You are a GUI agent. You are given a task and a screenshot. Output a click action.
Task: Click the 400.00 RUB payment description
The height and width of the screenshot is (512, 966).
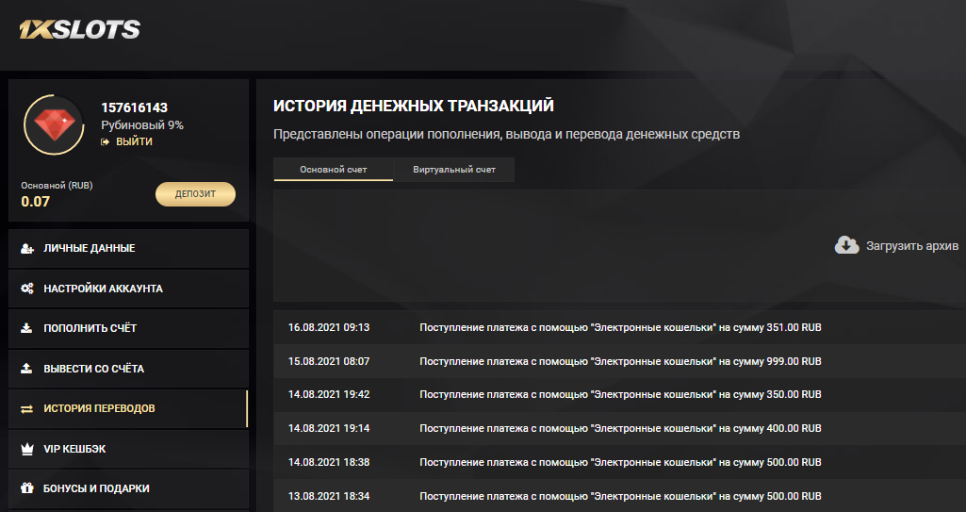pyautogui.click(x=620, y=428)
